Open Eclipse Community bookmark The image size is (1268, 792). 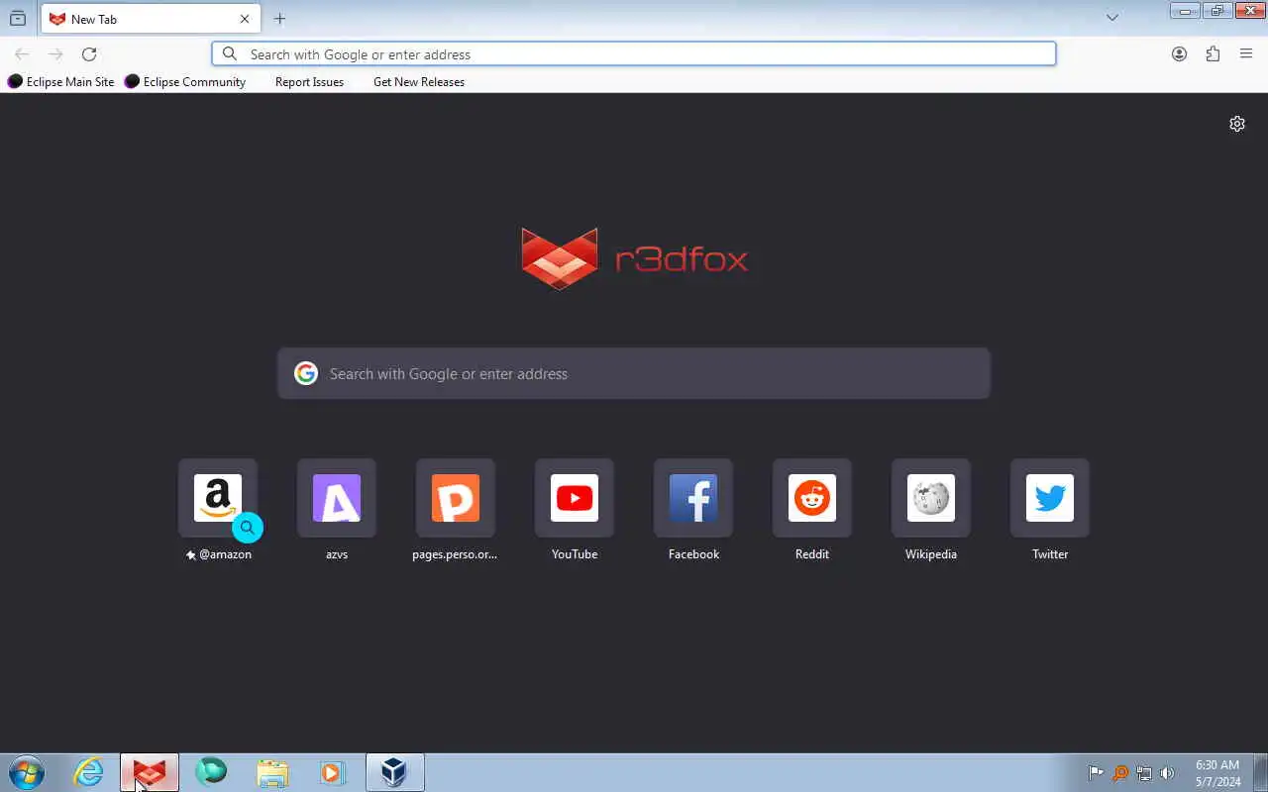click(x=185, y=82)
